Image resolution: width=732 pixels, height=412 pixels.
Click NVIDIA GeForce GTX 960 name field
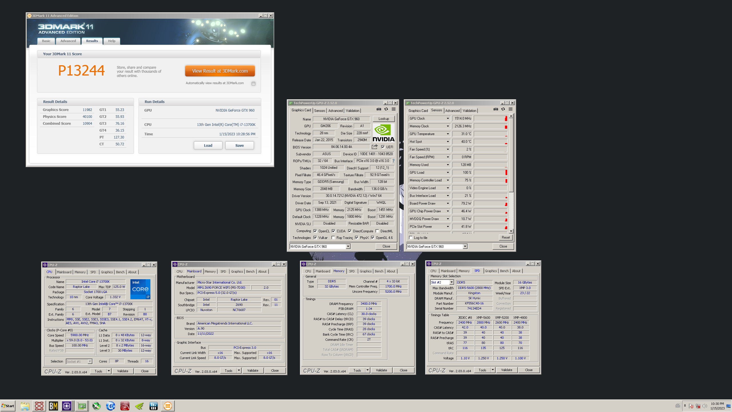click(341, 119)
